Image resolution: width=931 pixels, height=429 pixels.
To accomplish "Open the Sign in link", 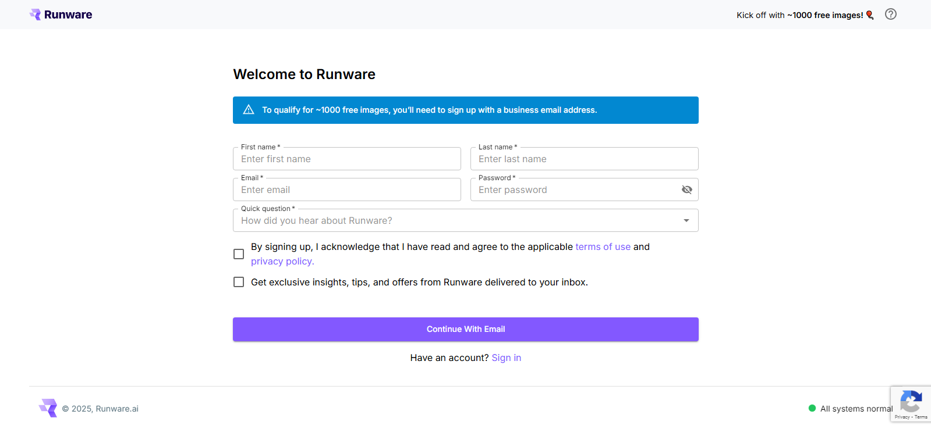I will (506, 358).
